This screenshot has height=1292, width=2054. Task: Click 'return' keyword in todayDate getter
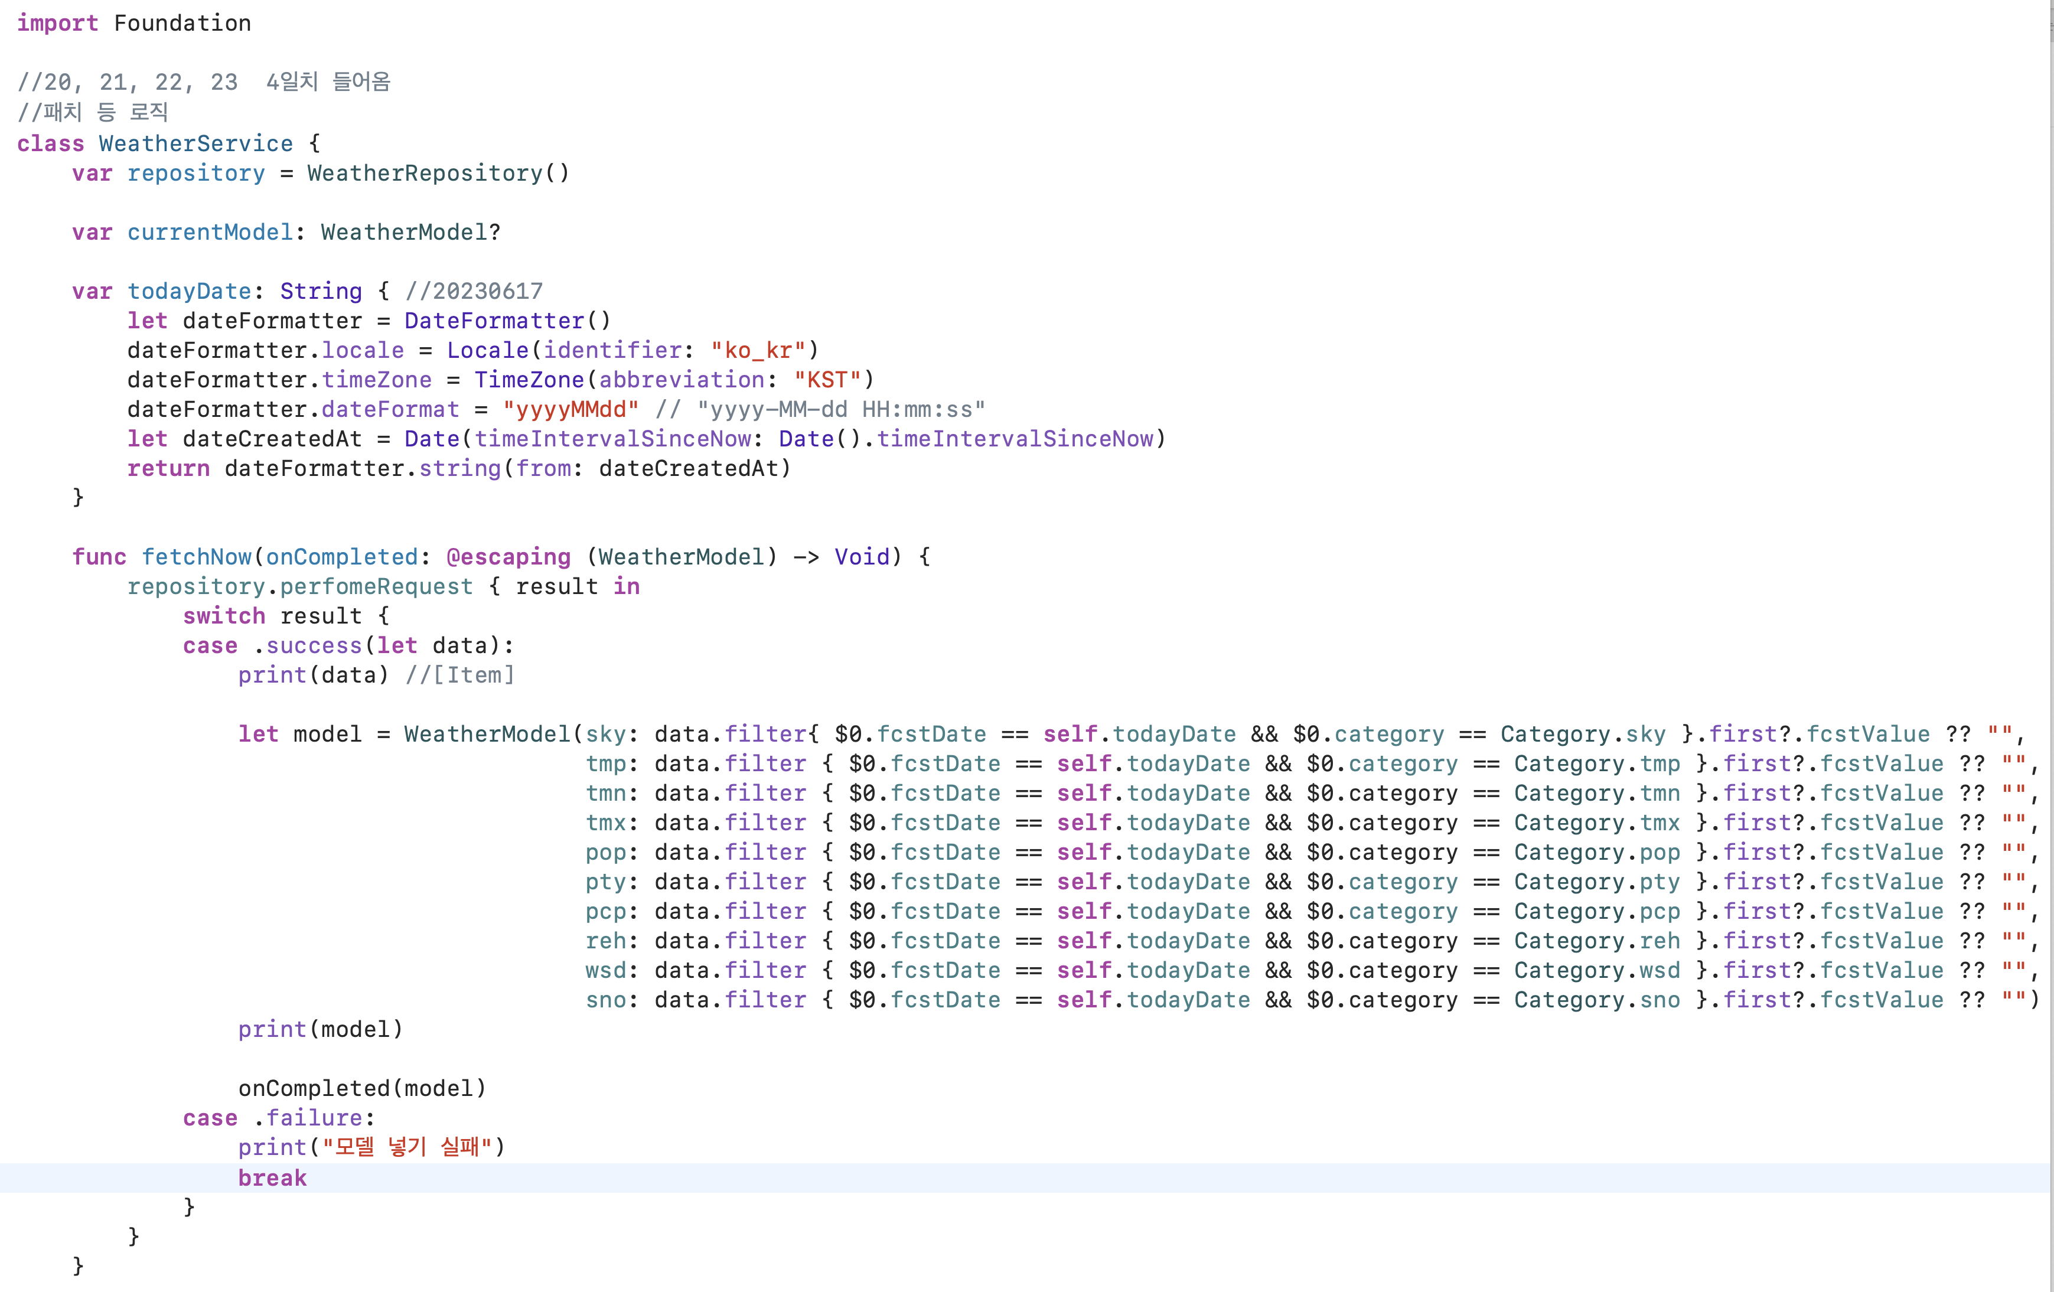pyautogui.click(x=169, y=468)
